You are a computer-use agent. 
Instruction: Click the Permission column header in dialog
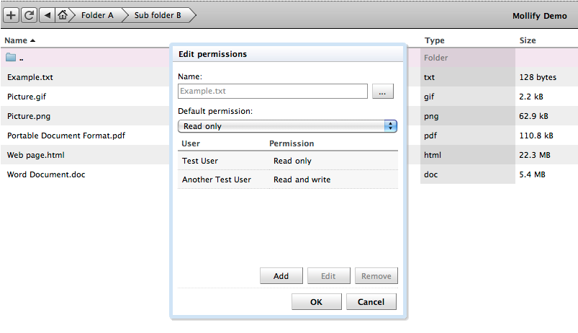(x=292, y=143)
